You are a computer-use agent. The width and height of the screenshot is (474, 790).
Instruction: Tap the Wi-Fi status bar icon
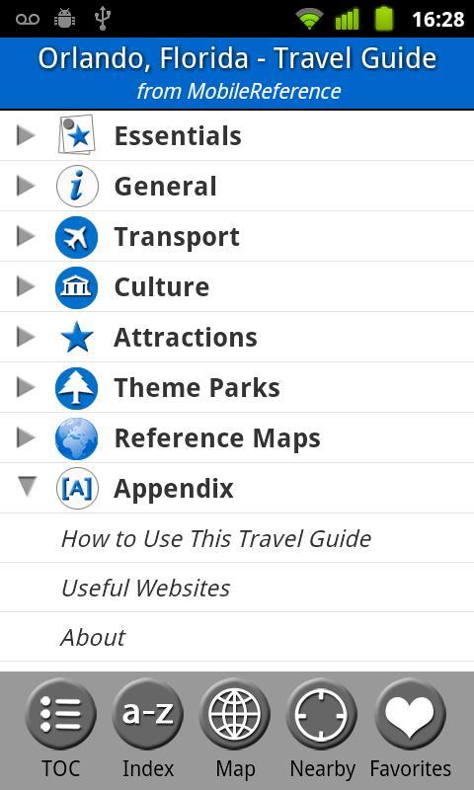(x=309, y=19)
